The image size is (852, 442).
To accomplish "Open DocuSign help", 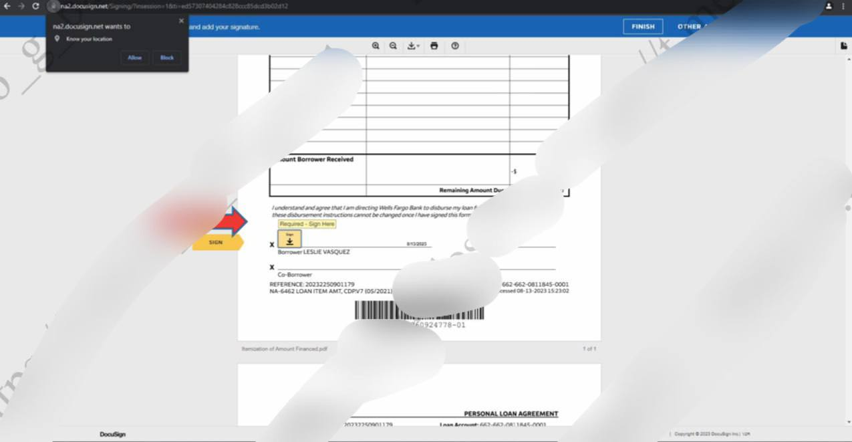I will pos(455,45).
